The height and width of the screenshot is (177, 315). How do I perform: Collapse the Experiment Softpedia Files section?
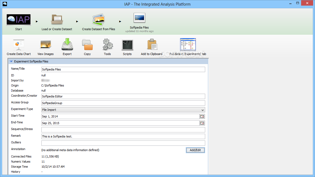[x=11, y=61]
